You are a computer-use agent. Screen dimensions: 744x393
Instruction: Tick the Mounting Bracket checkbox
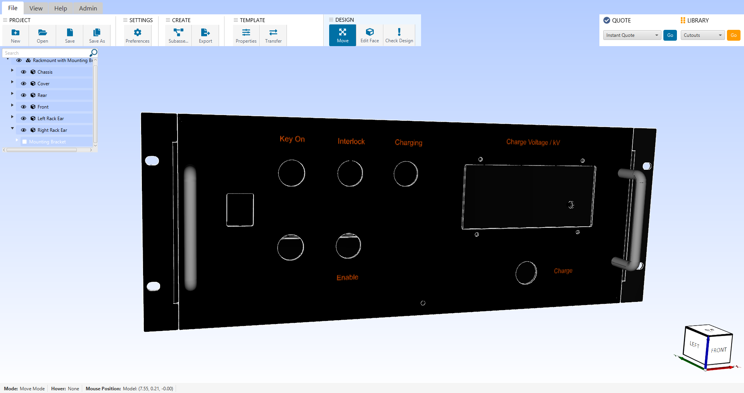point(25,142)
